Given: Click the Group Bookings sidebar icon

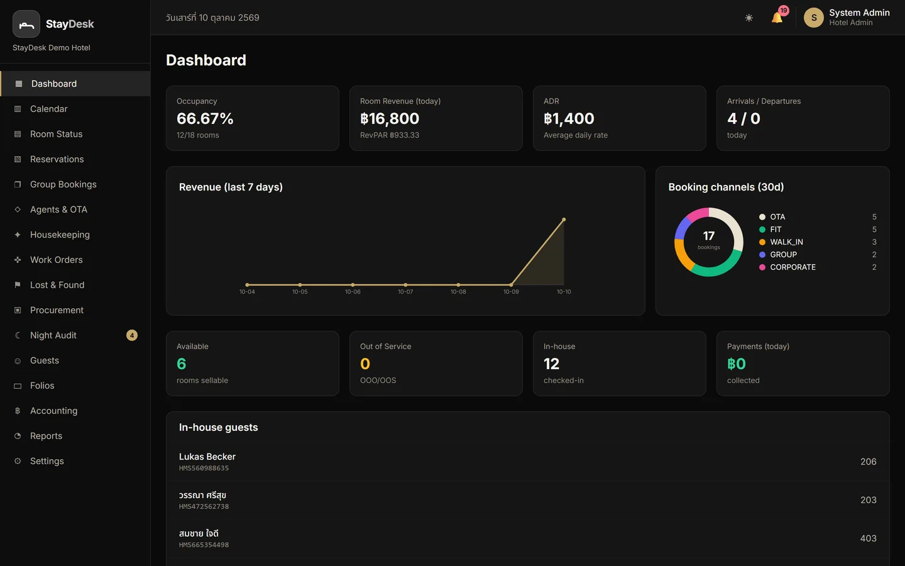Looking at the screenshot, I should click(18, 184).
